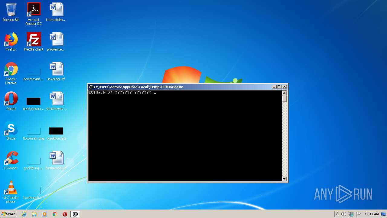Select the flowersan.png file icon
Viewport: 387px width, 218px height.
[x=34, y=133]
